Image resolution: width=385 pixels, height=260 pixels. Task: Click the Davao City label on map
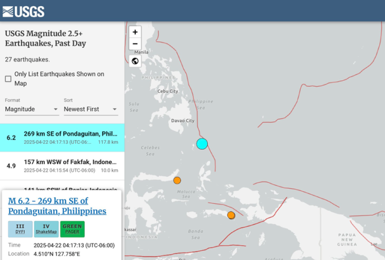pos(183,121)
